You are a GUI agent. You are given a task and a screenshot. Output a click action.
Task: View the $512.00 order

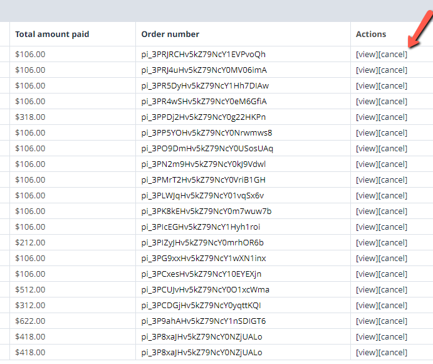367,289
